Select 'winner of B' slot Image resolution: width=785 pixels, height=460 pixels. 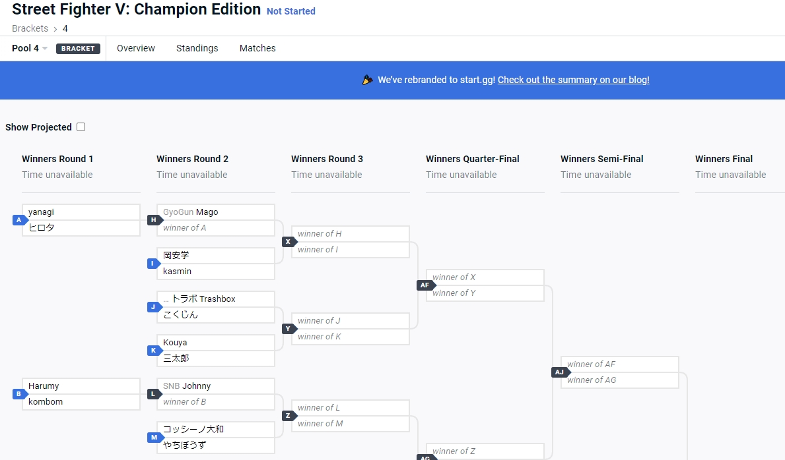click(216, 402)
